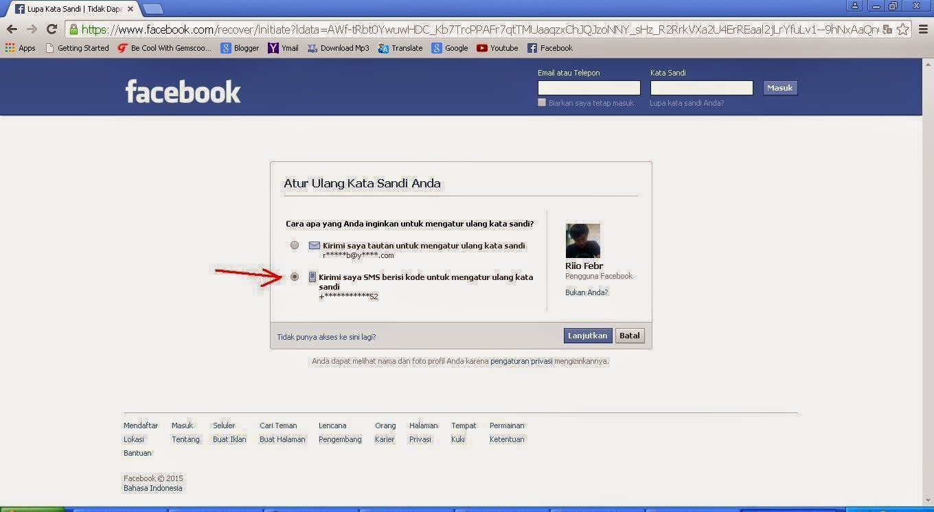Click the address bar URL
The width and height of the screenshot is (934, 512).
point(479,30)
